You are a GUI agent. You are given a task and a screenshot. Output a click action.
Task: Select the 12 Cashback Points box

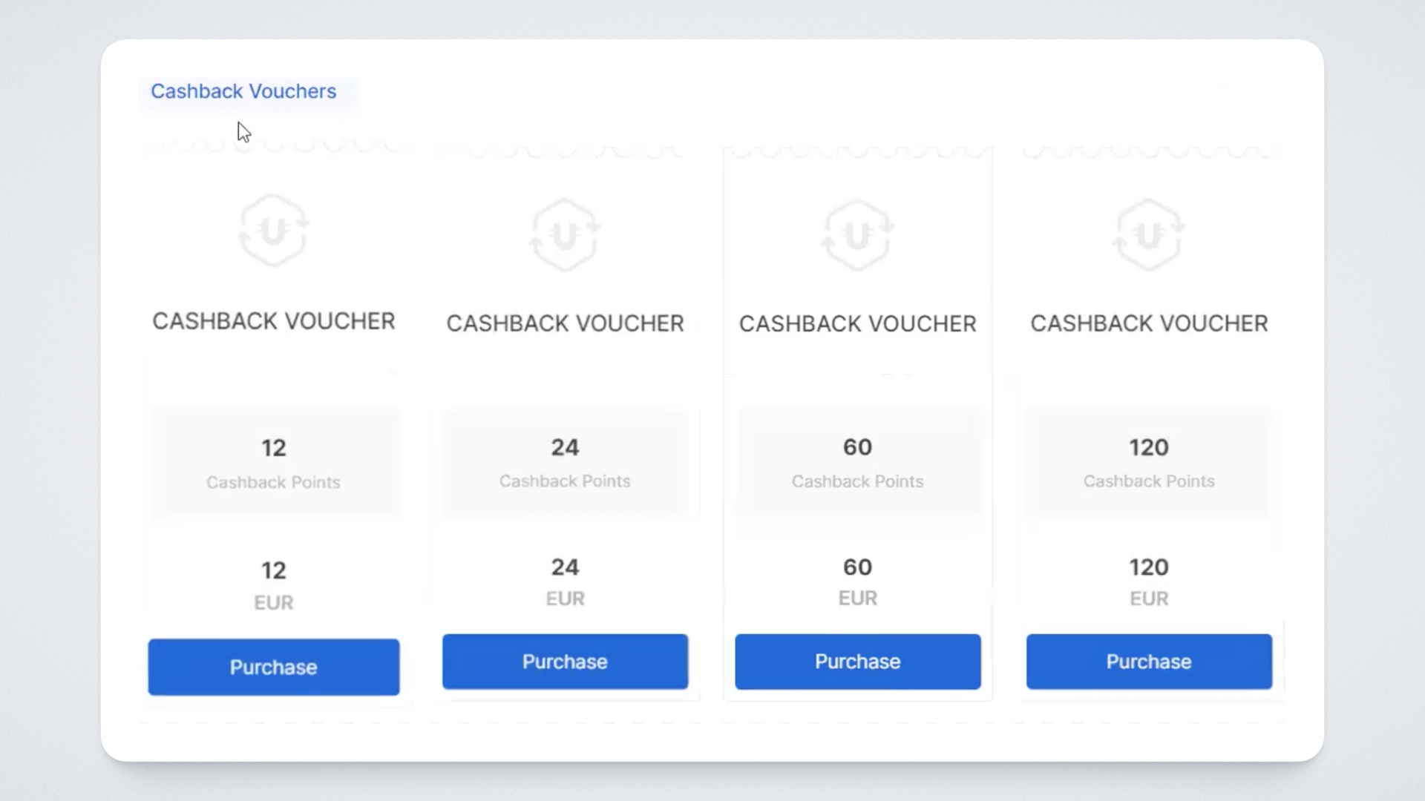(x=273, y=464)
